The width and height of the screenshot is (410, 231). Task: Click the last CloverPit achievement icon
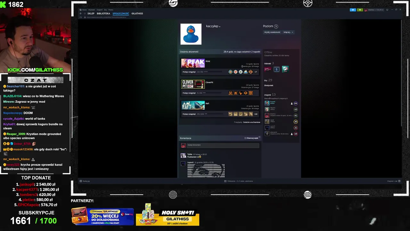[250, 93]
